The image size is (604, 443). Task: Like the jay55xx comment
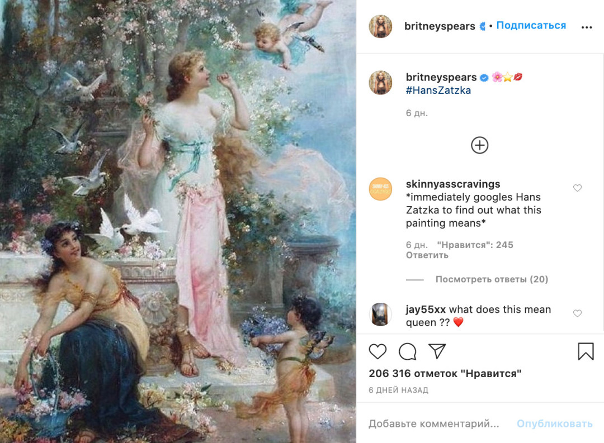[x=577, y=313]
